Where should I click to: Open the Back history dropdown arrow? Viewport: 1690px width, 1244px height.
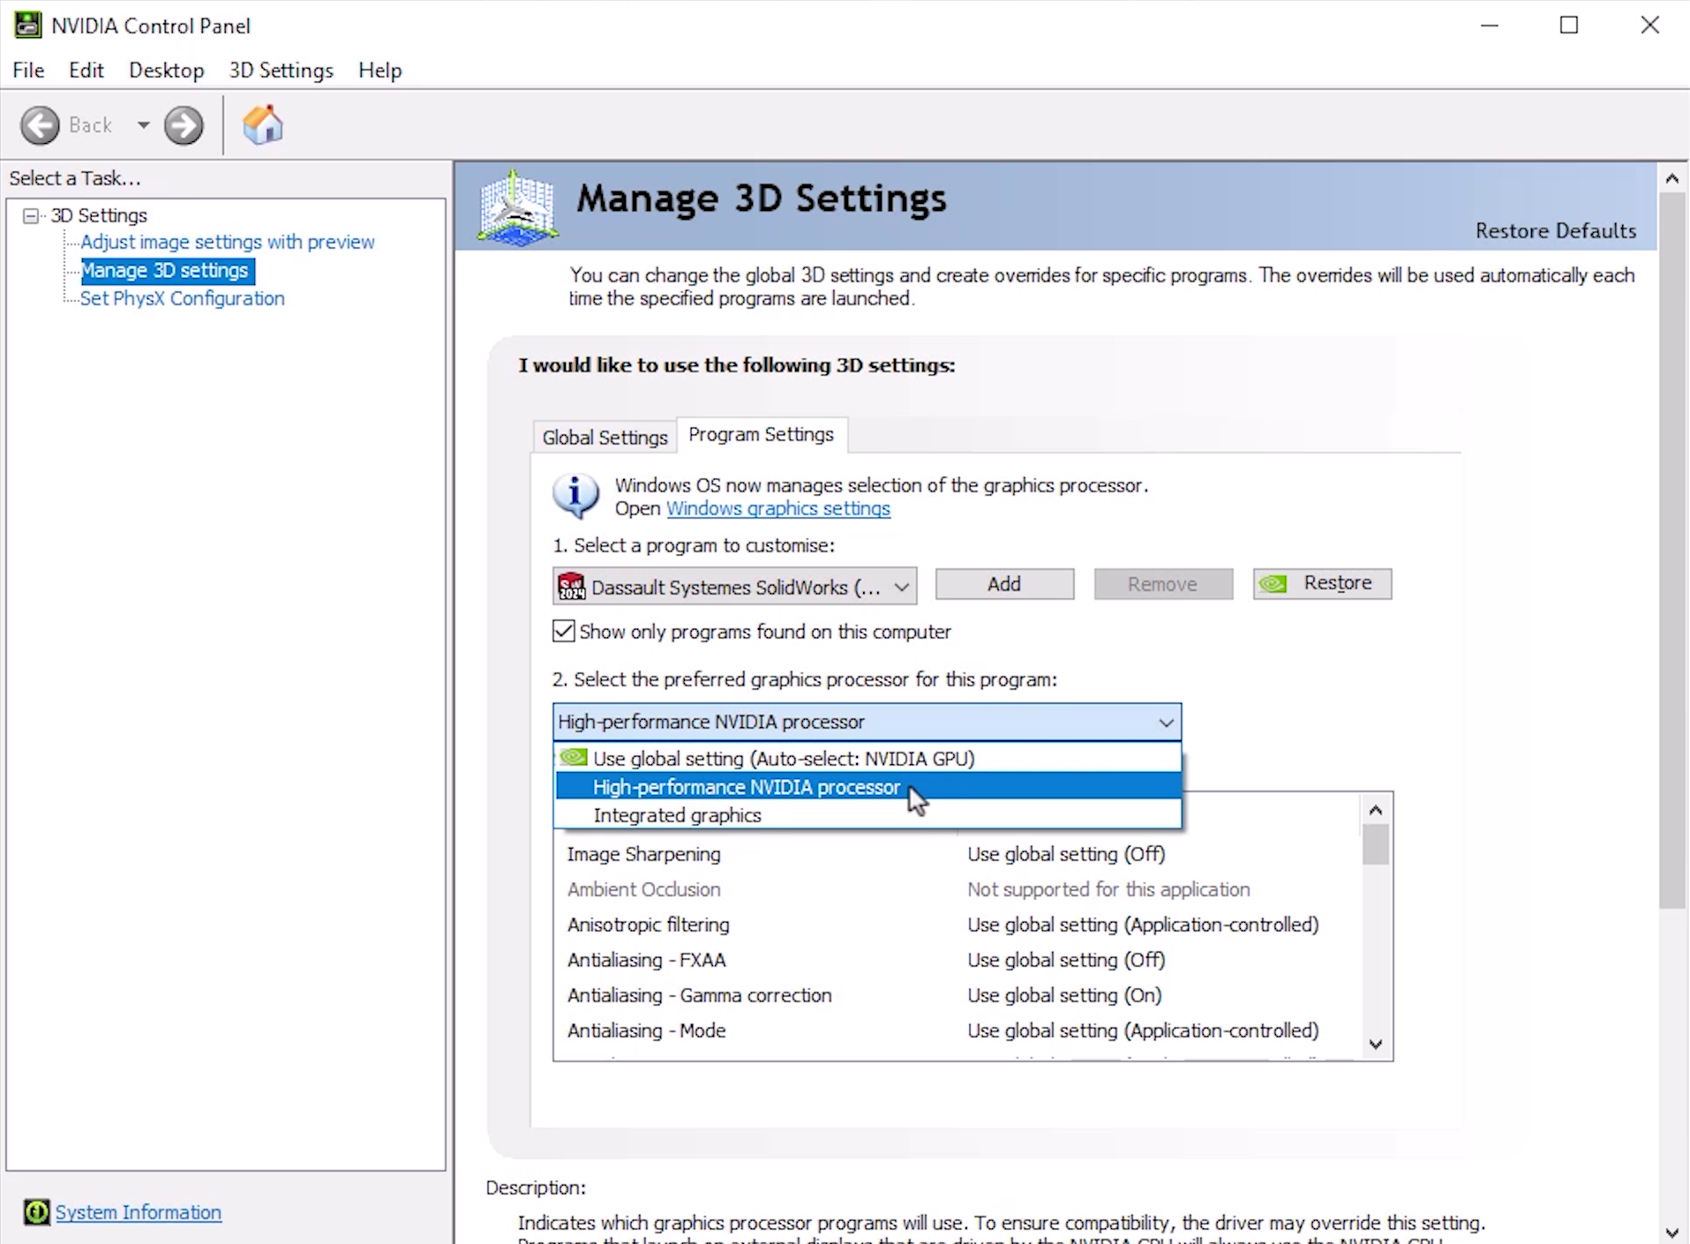(143, 125)
